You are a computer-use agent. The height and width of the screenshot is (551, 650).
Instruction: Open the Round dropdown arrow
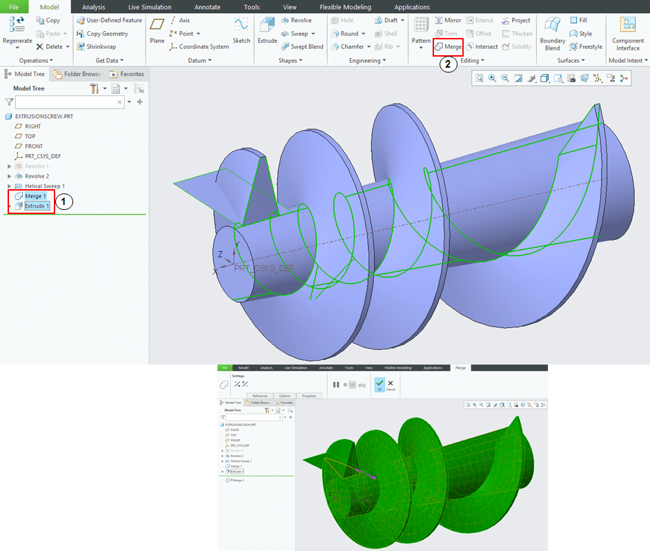click(x=364, y=34)
